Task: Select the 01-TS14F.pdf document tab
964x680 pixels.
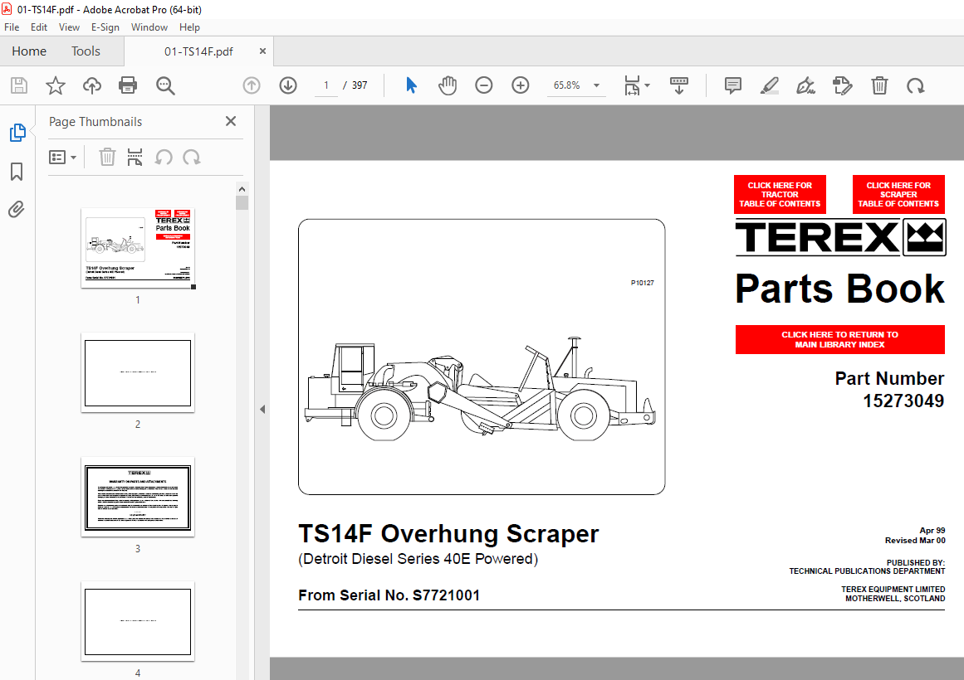Action: click(x=198, y=51)
